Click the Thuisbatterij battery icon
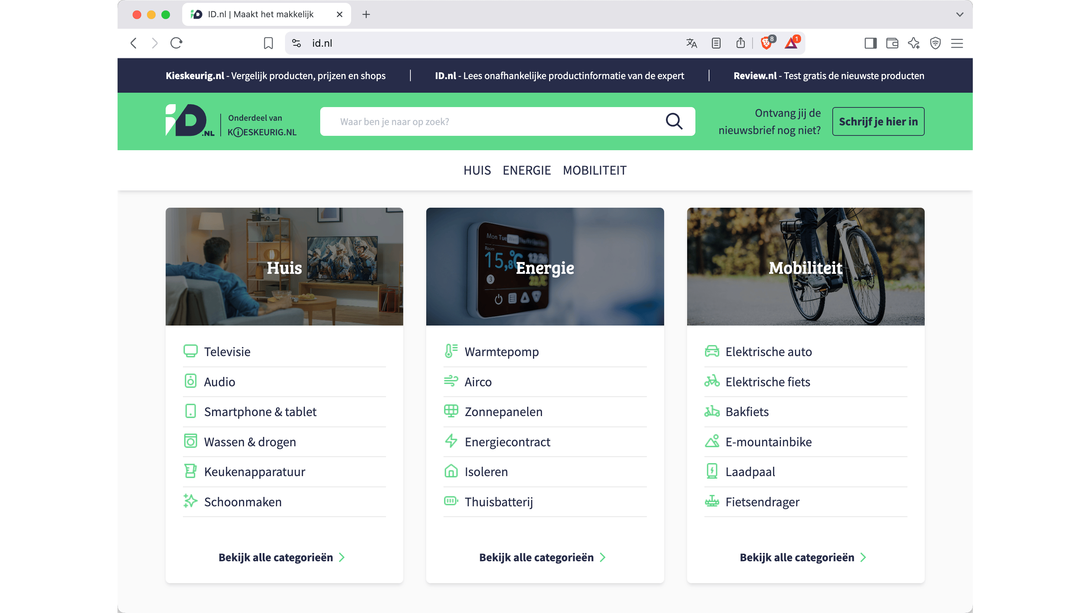The width and height of the screenshot is (1090, 613). (451, 501)
